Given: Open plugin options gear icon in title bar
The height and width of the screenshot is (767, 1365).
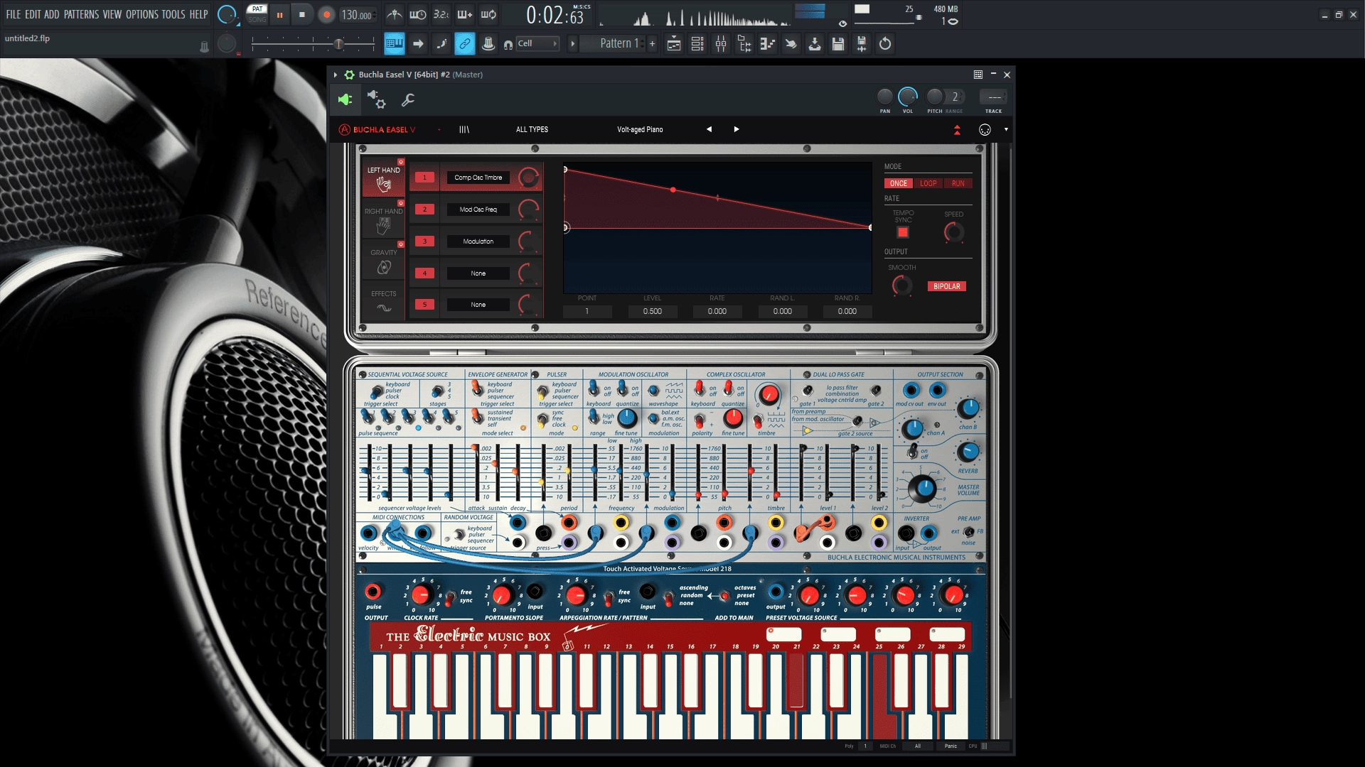Looking at the screenshot, I should pyautogui.click(x=349, y=75).
